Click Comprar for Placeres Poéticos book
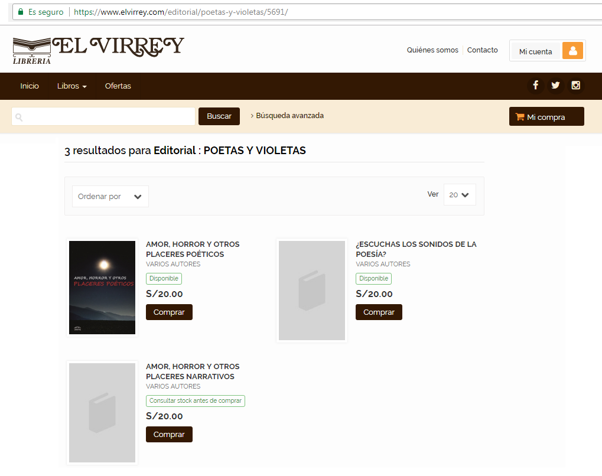This screenshot has height=476, width=602. coord(169,312)
